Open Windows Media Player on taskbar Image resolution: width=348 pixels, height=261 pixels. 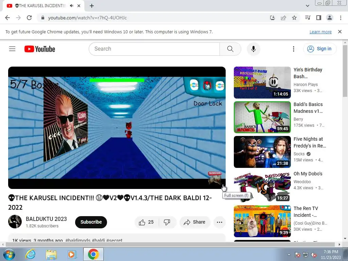72,254
